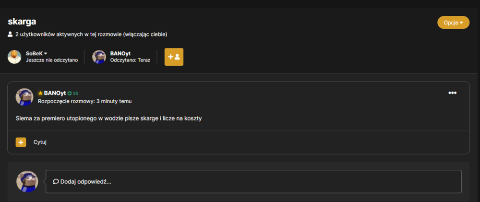Click the conversation title skarga
This screenshot has width=480, height=202.
(22, 22)
